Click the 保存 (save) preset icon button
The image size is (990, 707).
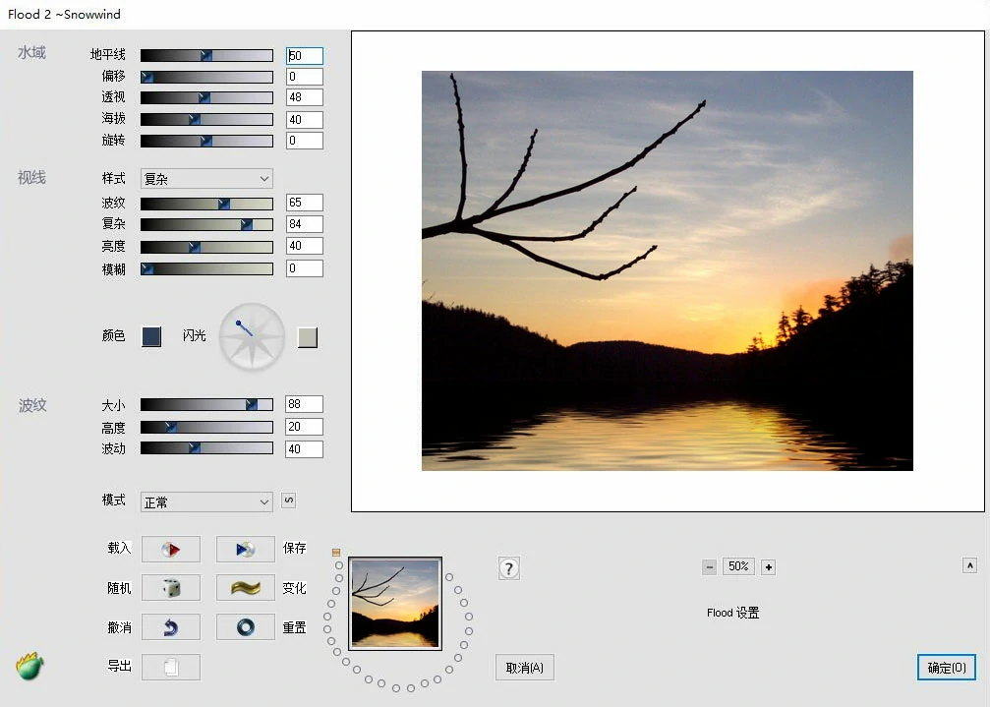pos(246,550)
